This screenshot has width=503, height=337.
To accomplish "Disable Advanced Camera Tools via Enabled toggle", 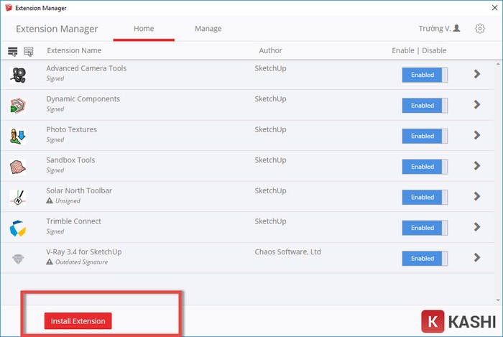I will pyautogui.click(x=425, y=75).
